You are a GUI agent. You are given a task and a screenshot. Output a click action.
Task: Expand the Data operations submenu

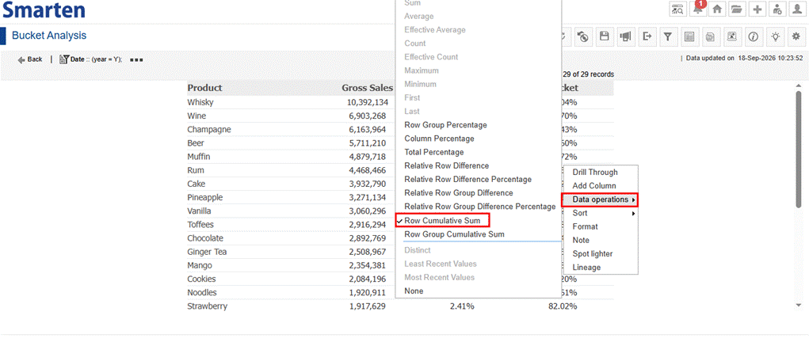pos(600,199)
